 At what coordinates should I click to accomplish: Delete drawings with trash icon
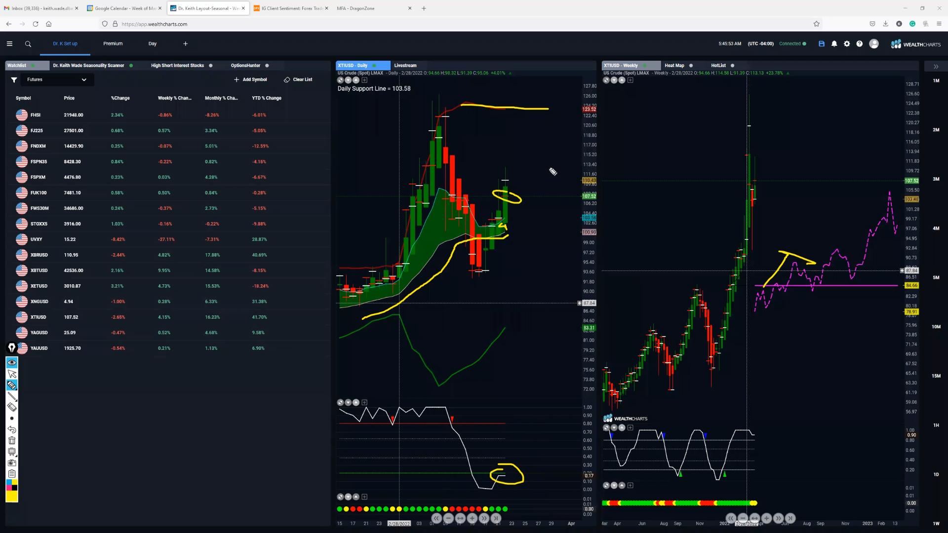[x=12, y=441]
